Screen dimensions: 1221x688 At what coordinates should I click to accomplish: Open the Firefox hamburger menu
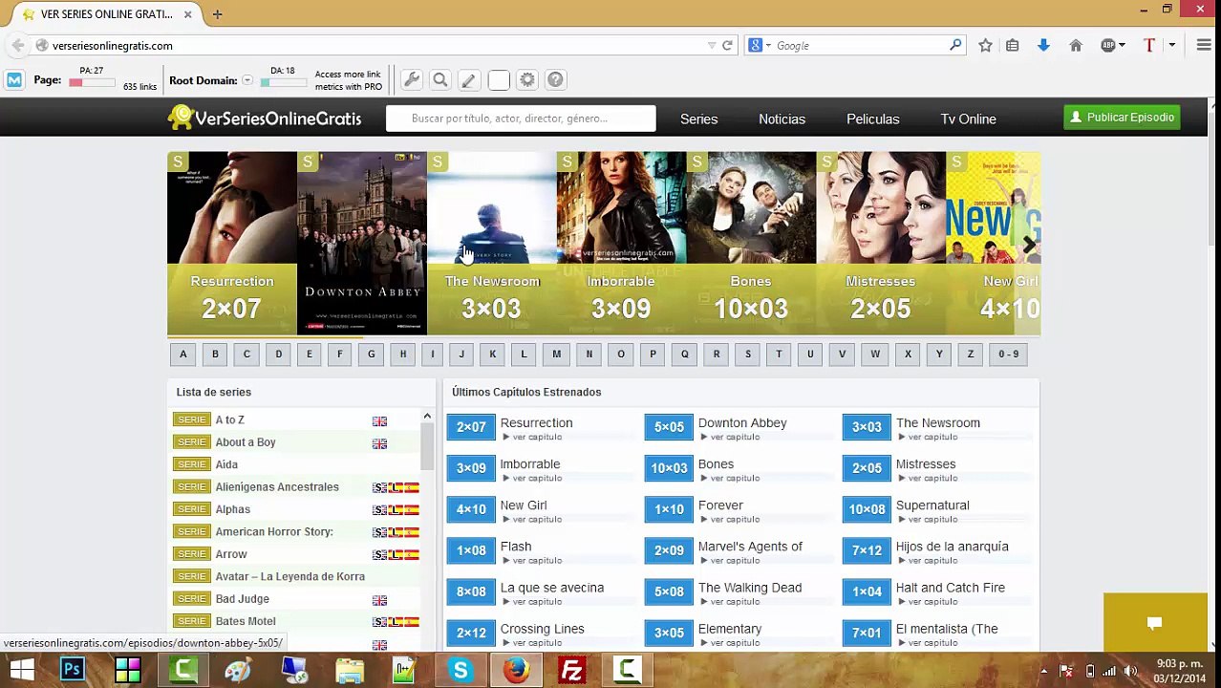1203,45
